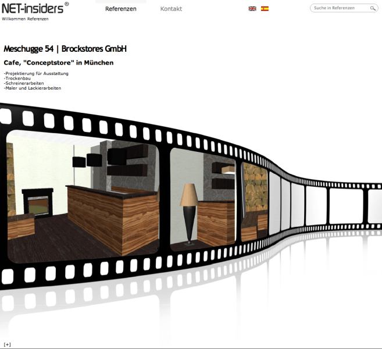Open the large cafe counter film frame
Image resolution: width=382 pixels, height=349 pixels.
tap(83, 196)
